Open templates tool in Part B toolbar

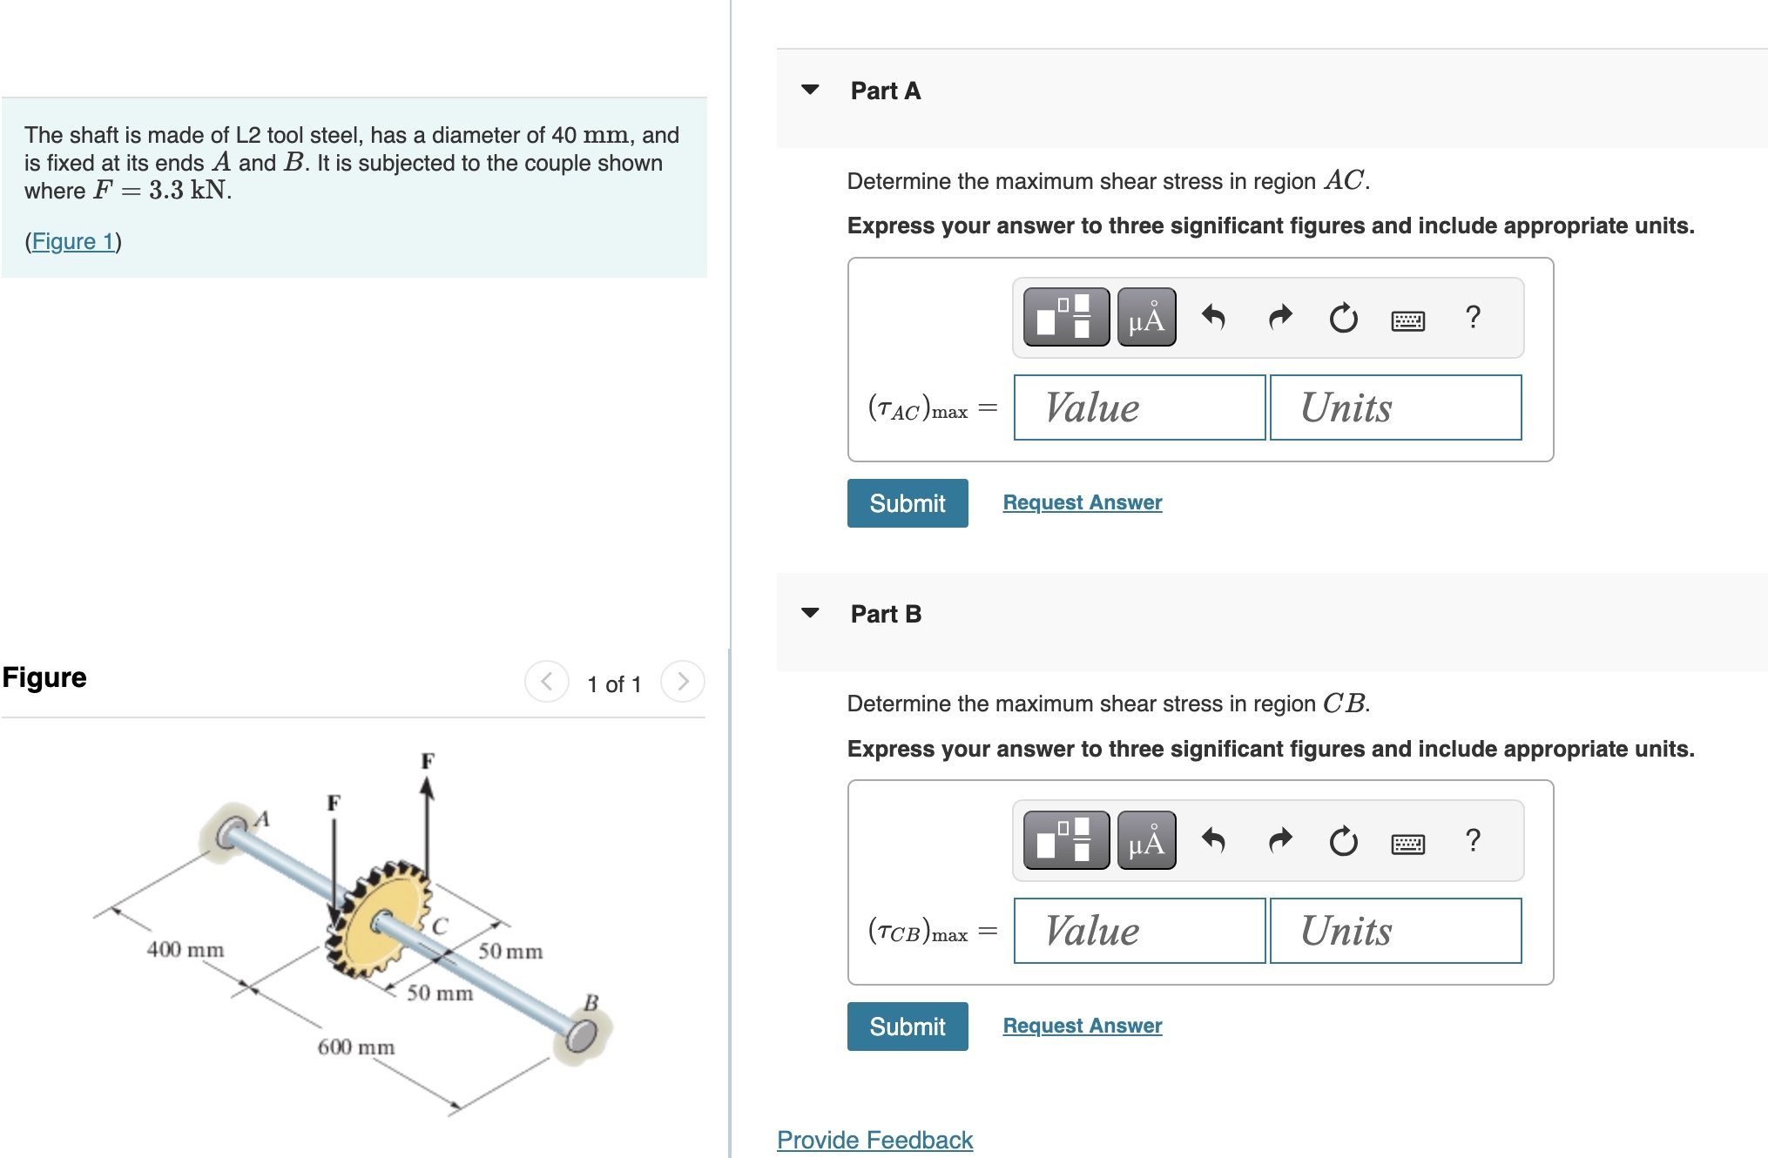click(1066, 840)
